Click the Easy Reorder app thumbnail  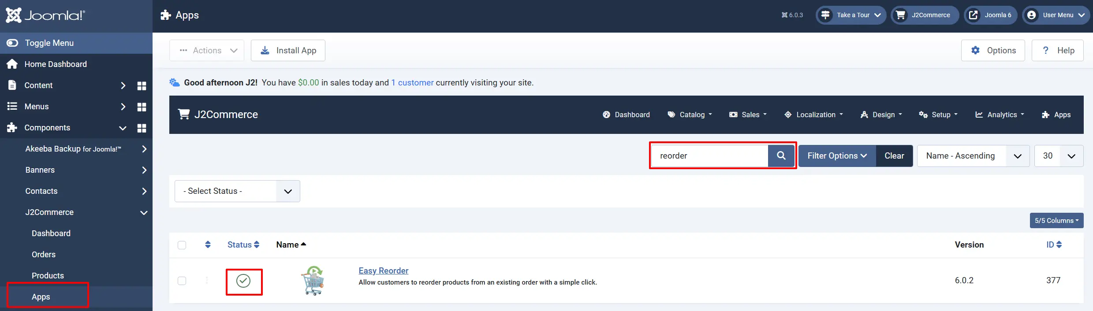[x=313, y=281]
